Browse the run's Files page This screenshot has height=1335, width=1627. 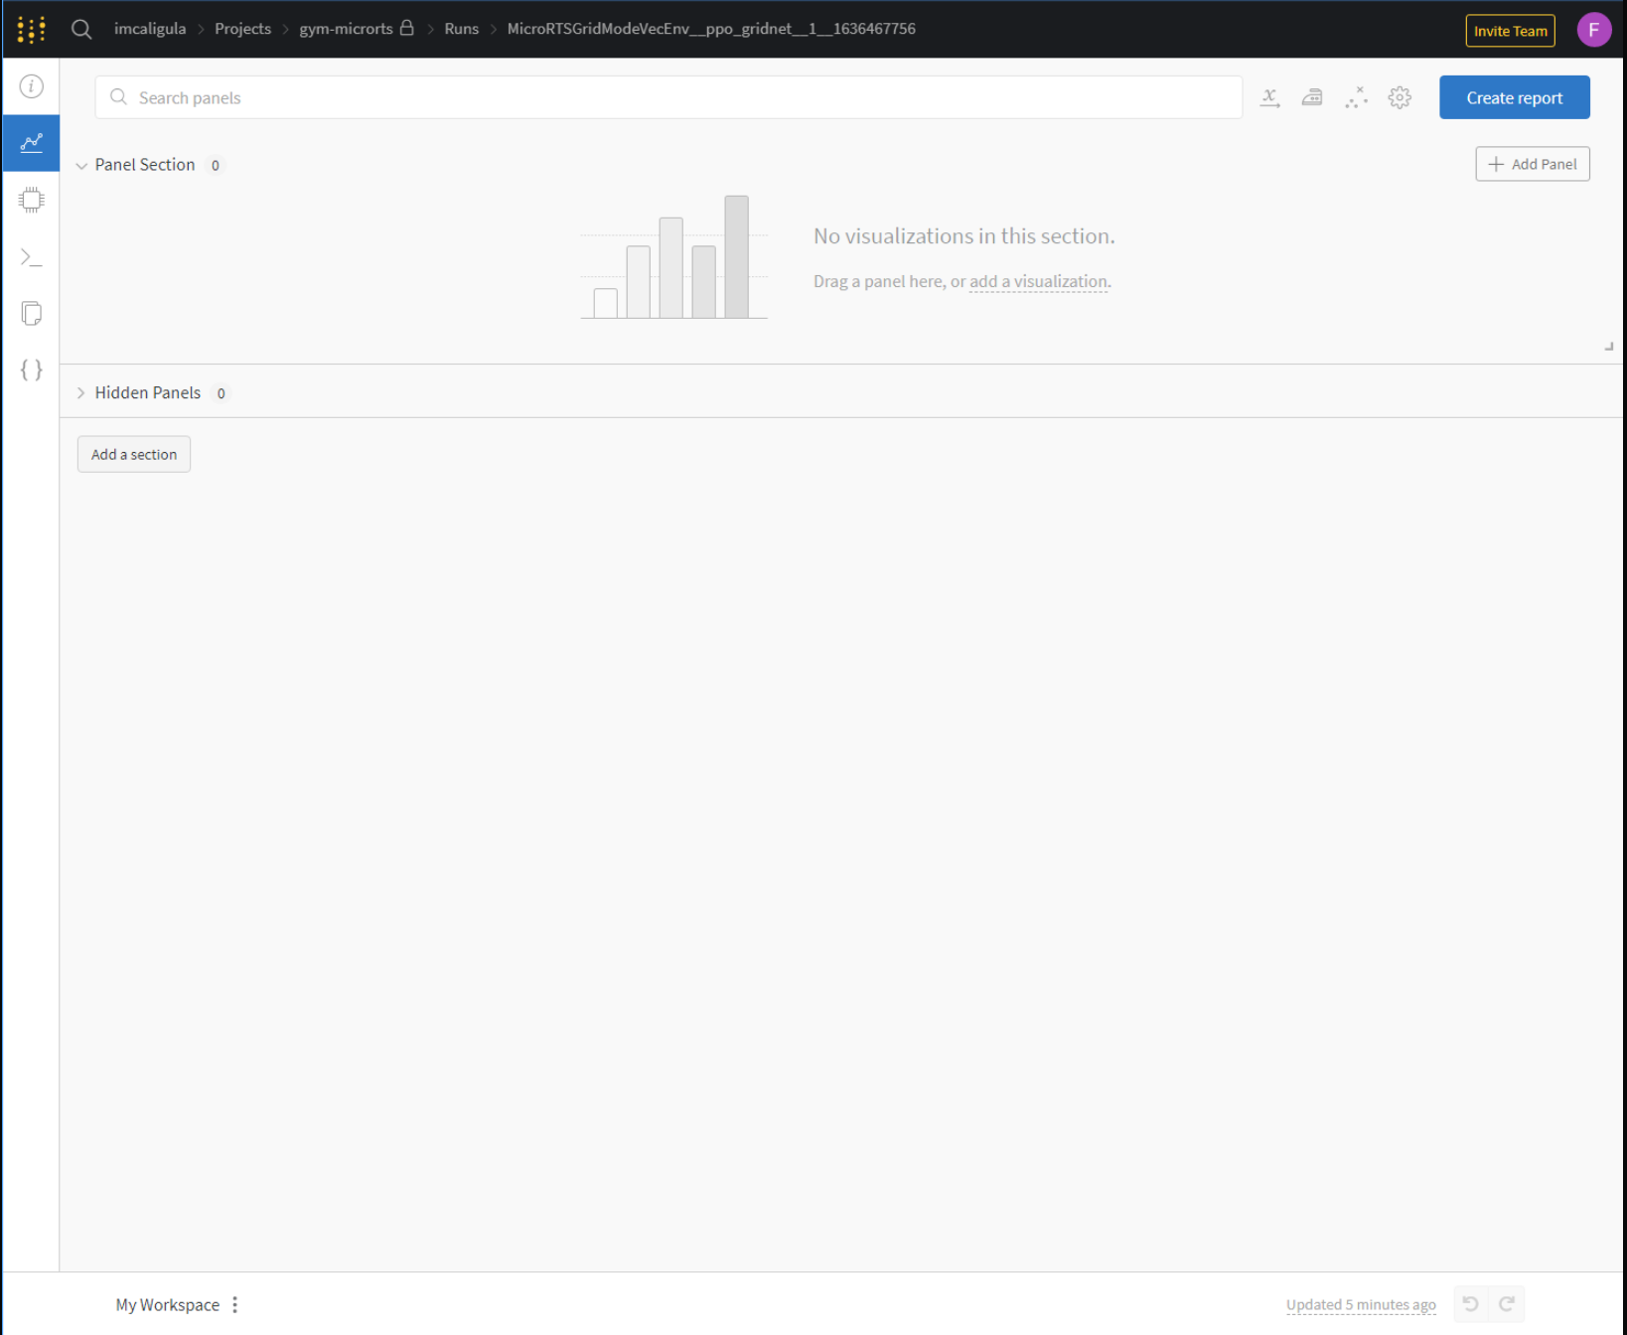(x=31, y=313)
